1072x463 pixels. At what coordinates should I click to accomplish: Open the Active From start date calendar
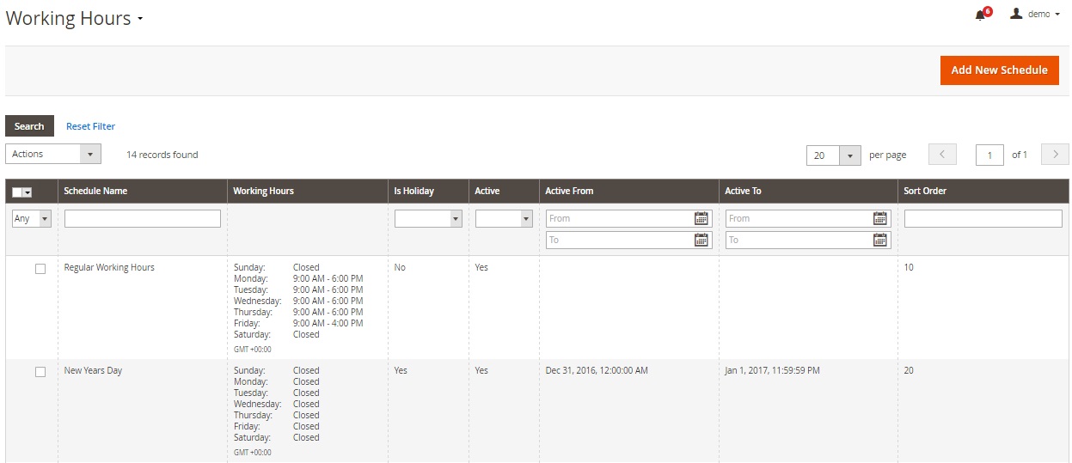click(x=701, y=218)
